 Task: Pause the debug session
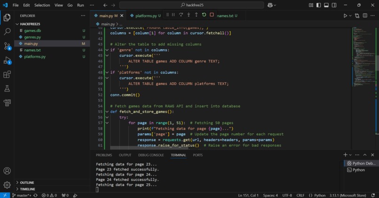coord(174,15)
